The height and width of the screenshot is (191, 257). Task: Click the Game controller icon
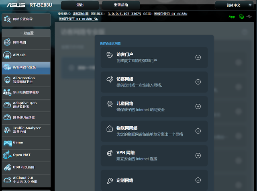point(8,143)
